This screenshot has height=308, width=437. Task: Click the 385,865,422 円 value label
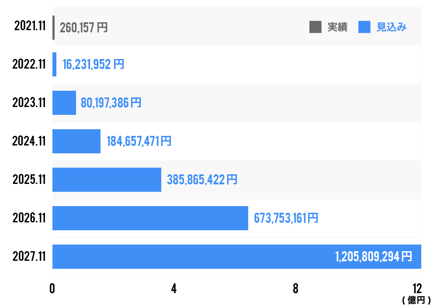pos(202,180)
